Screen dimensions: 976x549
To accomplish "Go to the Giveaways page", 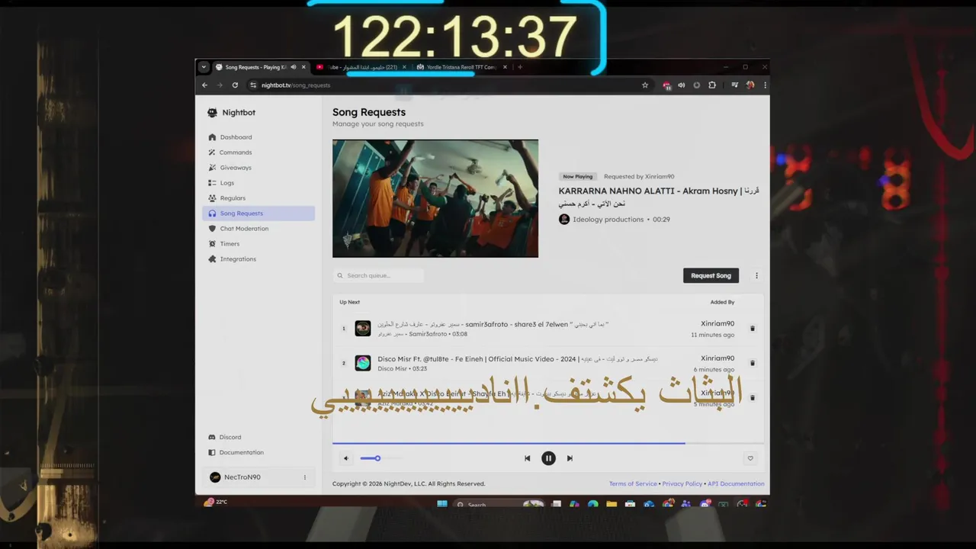I will [x=258, y=168].
